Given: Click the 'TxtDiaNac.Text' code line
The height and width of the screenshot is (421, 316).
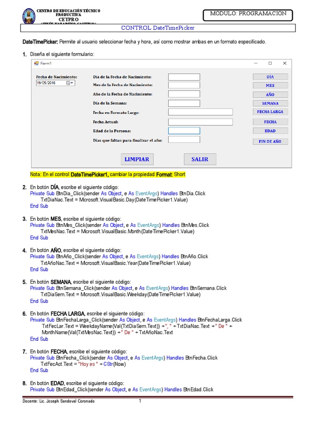Looking at the screenshot, I should tap(114, 200).
